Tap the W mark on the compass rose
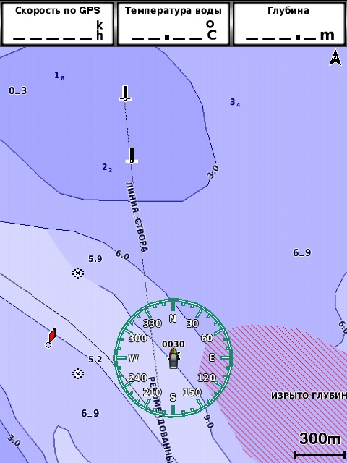This screenshot has width=347, height=463. [133, 358]
